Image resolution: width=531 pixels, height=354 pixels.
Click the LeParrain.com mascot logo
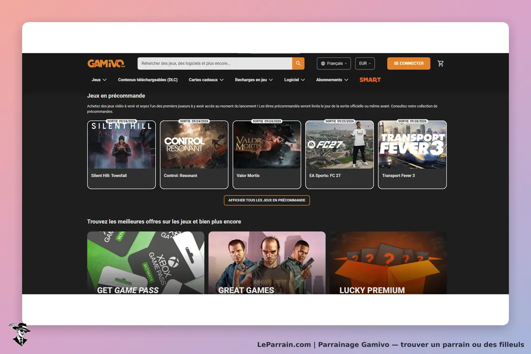point(19,334)
